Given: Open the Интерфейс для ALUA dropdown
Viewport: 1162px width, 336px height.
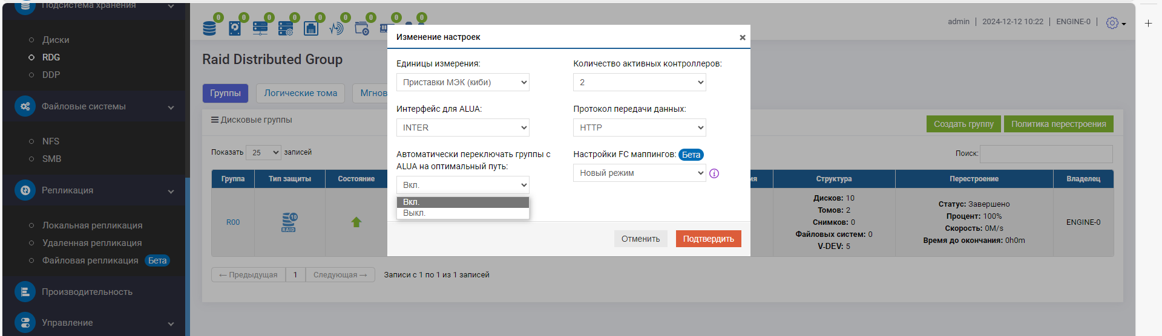Looking at the screenshot, I should click(x=463, y=128).
